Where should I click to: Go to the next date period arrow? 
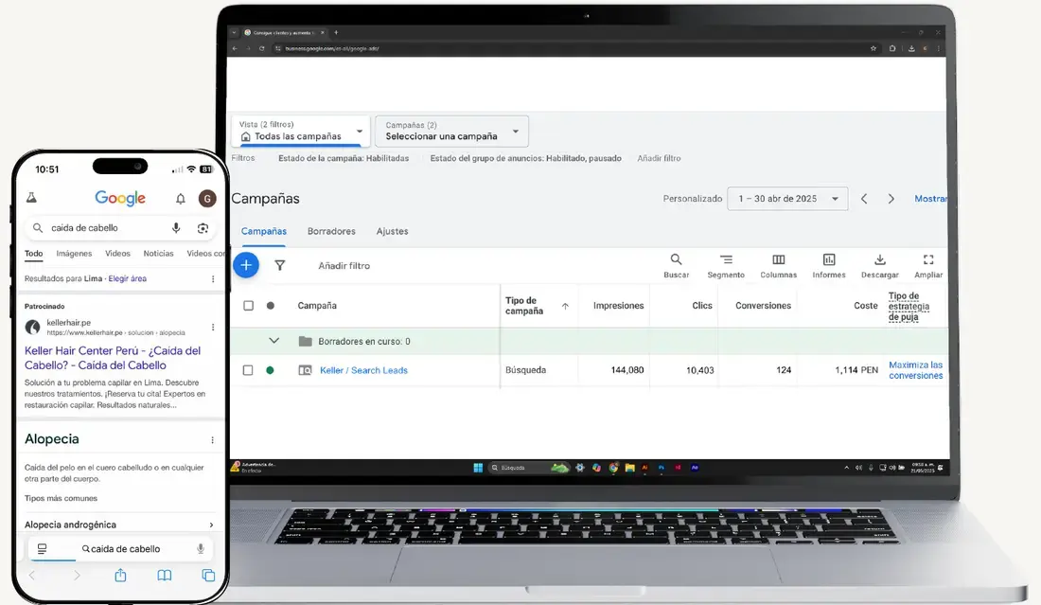tap(891, 199)
